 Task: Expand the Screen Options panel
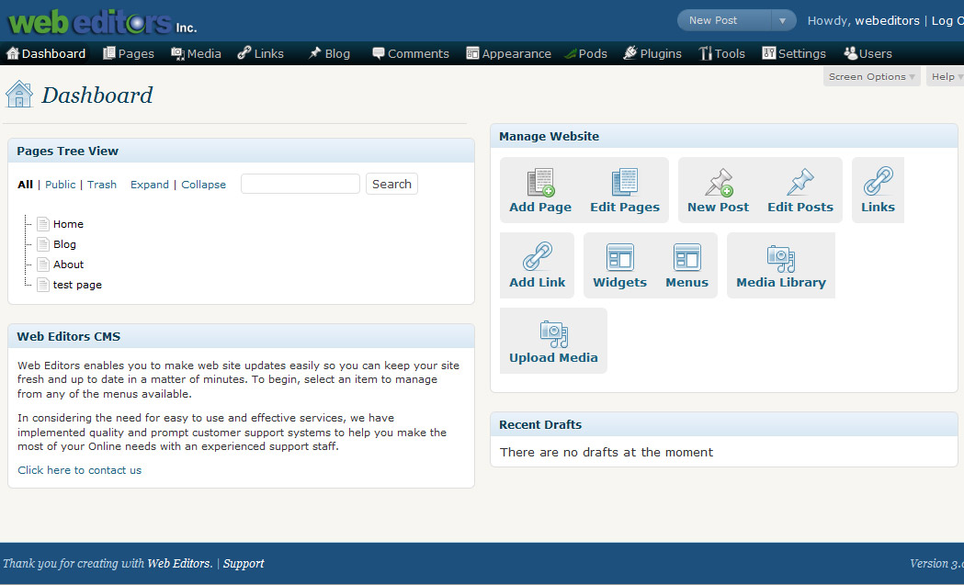point(871,77)
